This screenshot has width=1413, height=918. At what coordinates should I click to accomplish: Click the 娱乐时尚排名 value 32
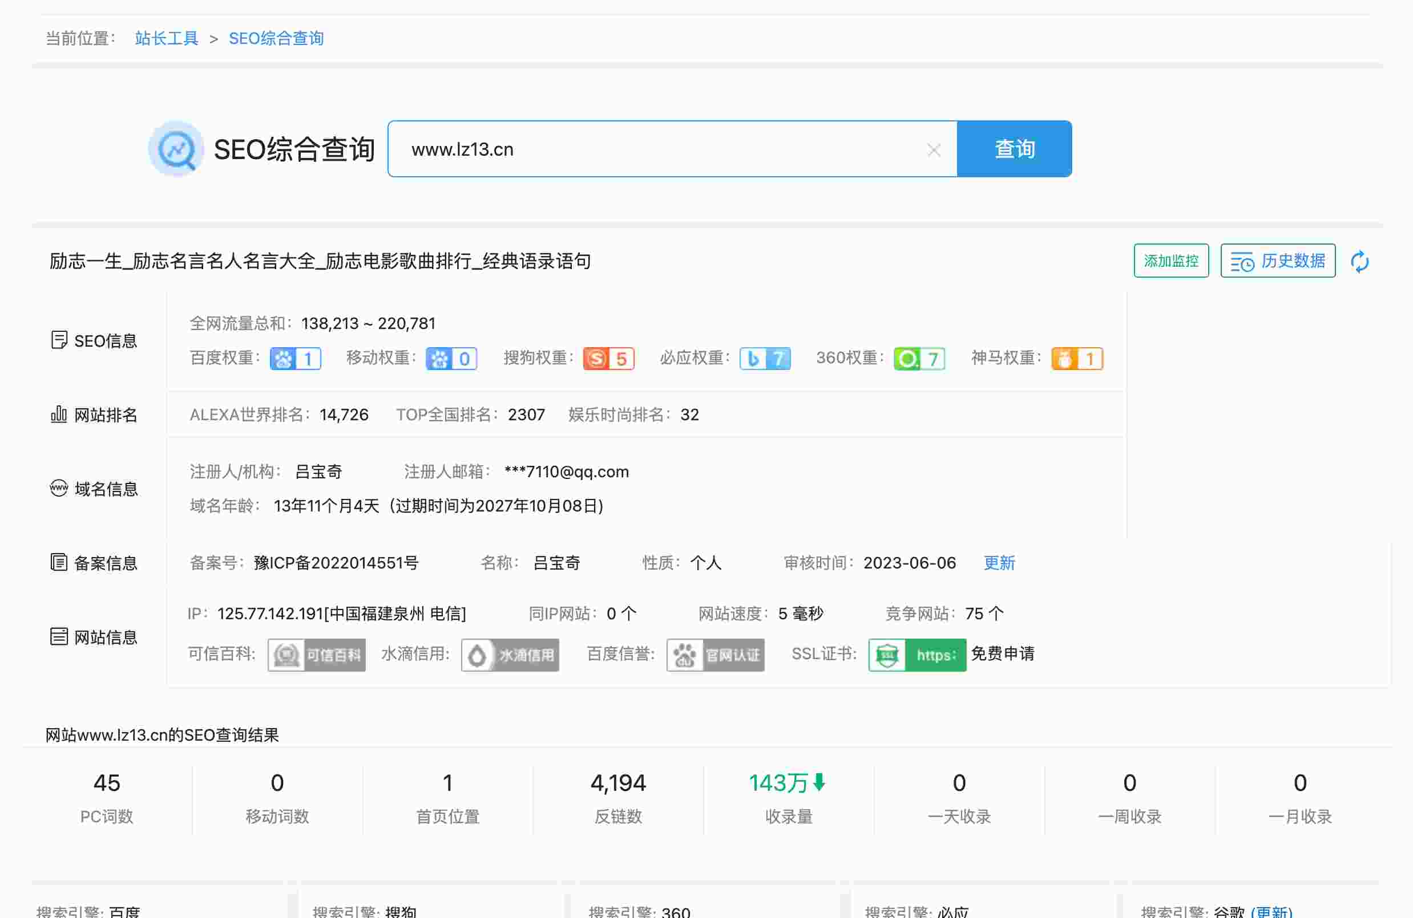pyautogui.click(x=689, y=415)
